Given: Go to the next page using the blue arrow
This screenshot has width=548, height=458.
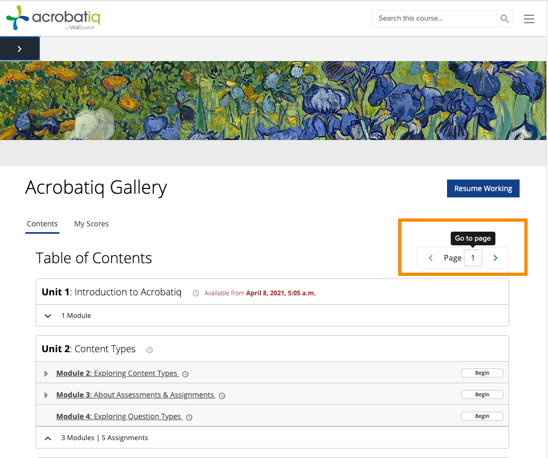Looking at the screenshot, I should pyautogui.click(x=495, y=257).
